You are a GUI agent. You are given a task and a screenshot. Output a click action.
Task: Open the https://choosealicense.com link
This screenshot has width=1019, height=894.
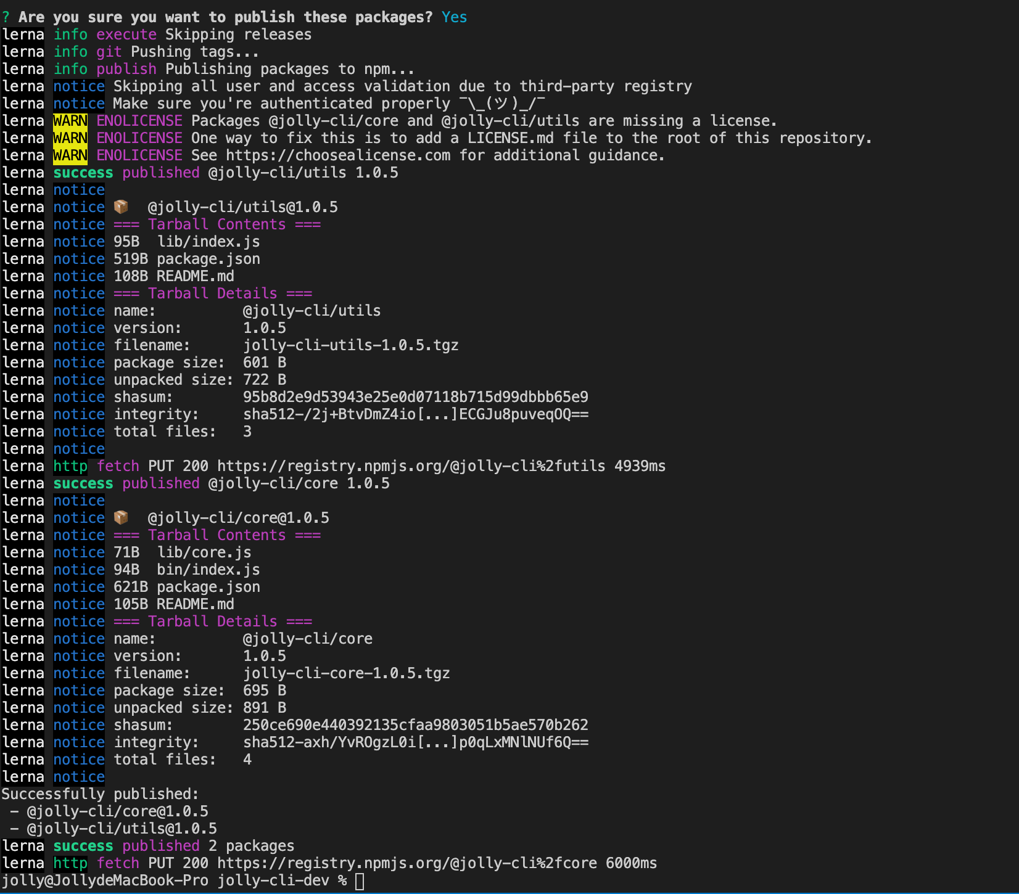point(338,155)
